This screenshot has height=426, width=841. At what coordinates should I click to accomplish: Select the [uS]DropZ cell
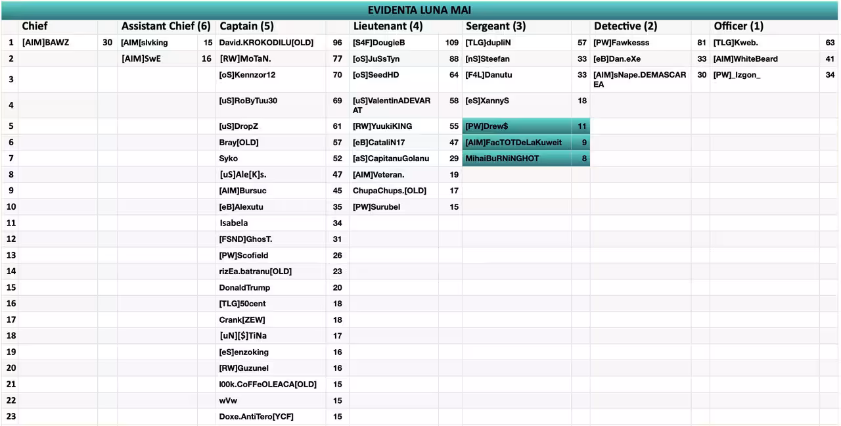click(271, 126)
